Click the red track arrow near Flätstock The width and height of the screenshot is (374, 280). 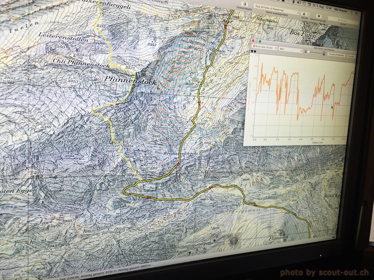click(x=295, y=215)
